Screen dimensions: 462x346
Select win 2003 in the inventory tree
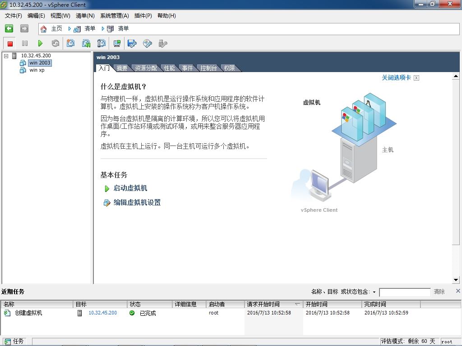40,63
